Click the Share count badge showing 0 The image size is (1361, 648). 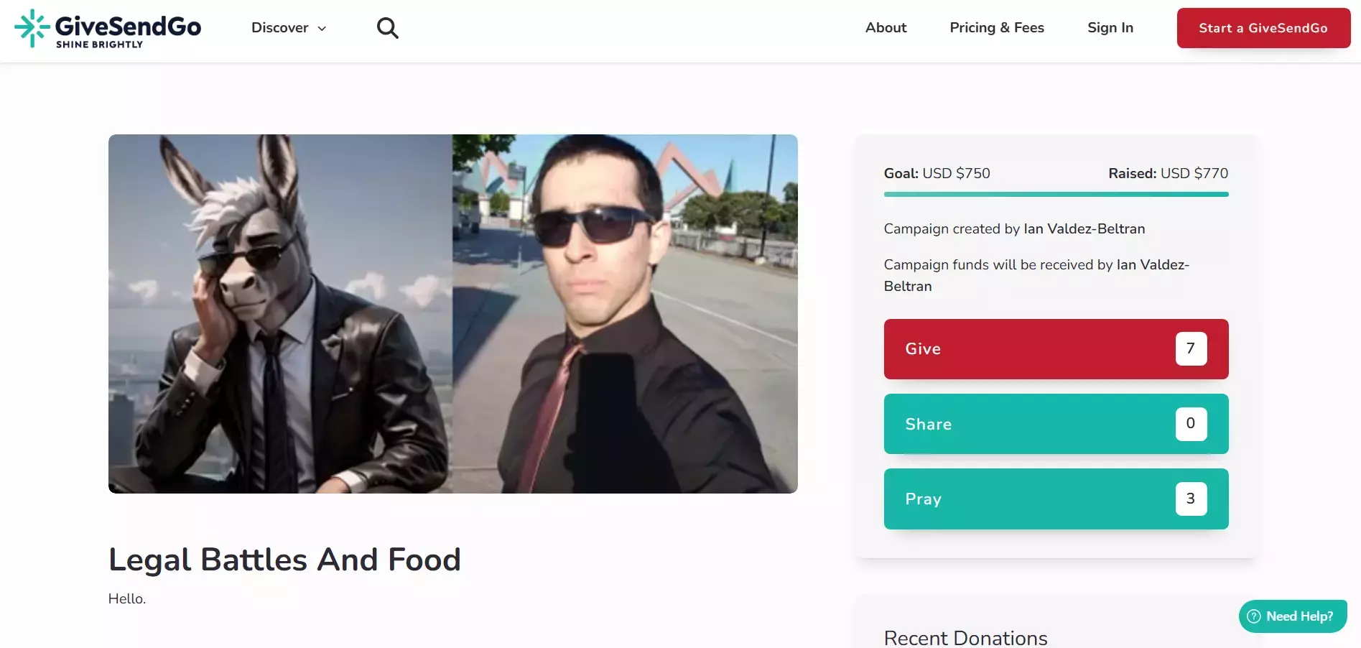tap(1191, 424)
